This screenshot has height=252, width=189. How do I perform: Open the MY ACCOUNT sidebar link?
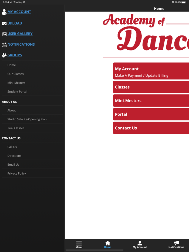click(x=19, y=12)
